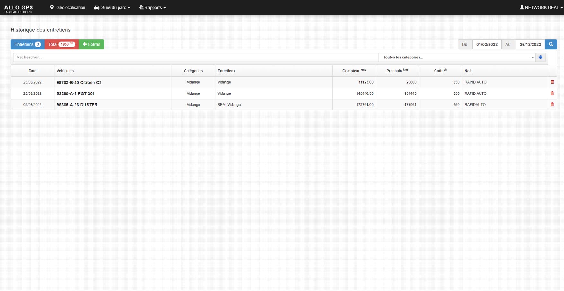The image size is (564, 291).
Task: Delete the PGT 301 maintenance entry
Action: coord(552,93)
